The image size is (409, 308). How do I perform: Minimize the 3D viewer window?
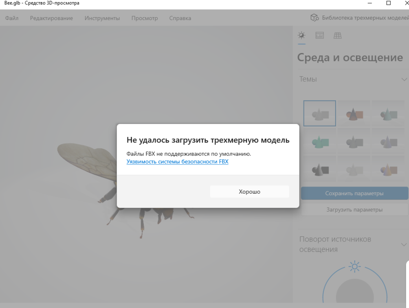pyautogui.click(x=369, y=3)
